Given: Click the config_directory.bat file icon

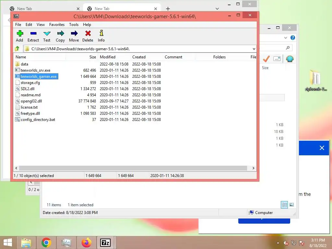Looking at the screenshot, I should [18, 119].
